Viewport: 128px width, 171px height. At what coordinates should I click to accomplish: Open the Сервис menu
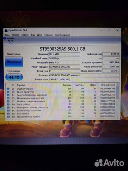[x=25, y=35]
